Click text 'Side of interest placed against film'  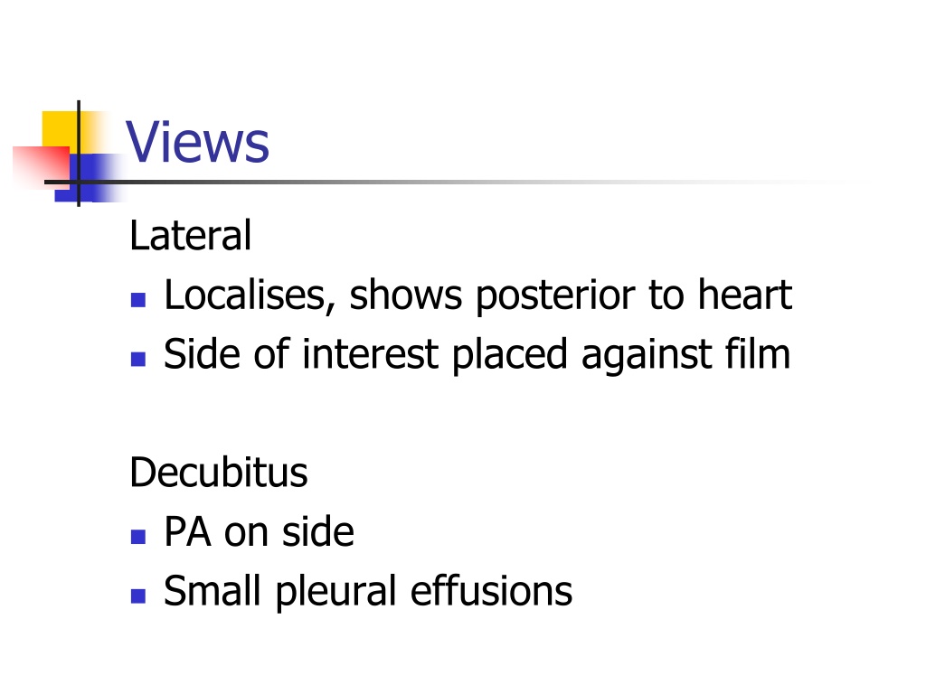click(477, 354)
